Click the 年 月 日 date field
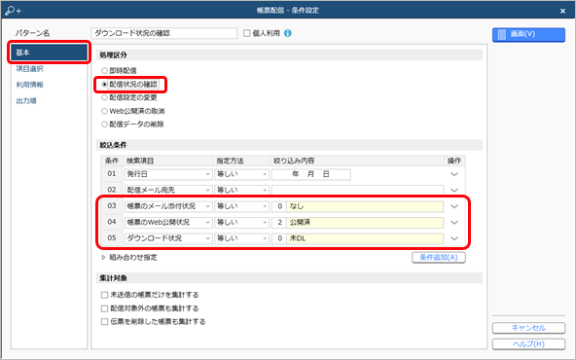This screenshot has width=576, height=360. point(311,174)
